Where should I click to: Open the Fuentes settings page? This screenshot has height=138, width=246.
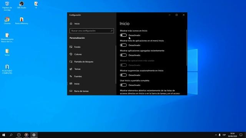78,76
